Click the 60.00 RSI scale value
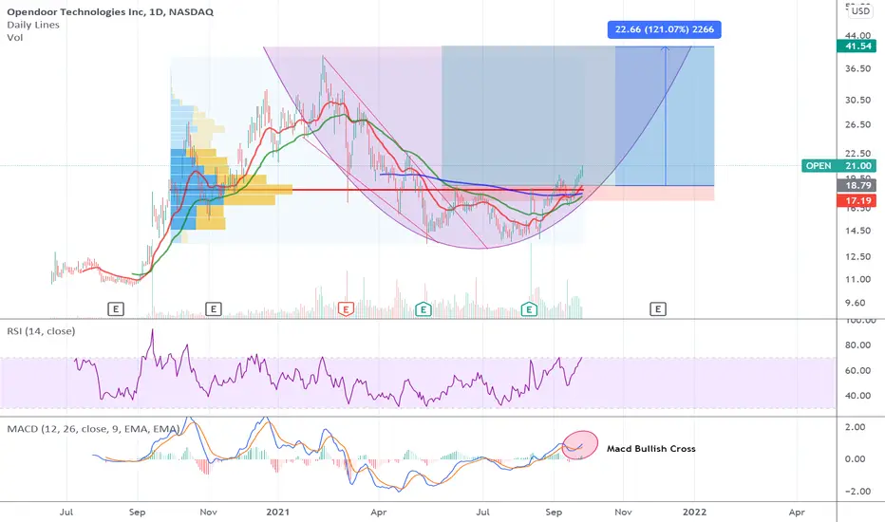This screenshot has width=885, height=522. point(857,371)
